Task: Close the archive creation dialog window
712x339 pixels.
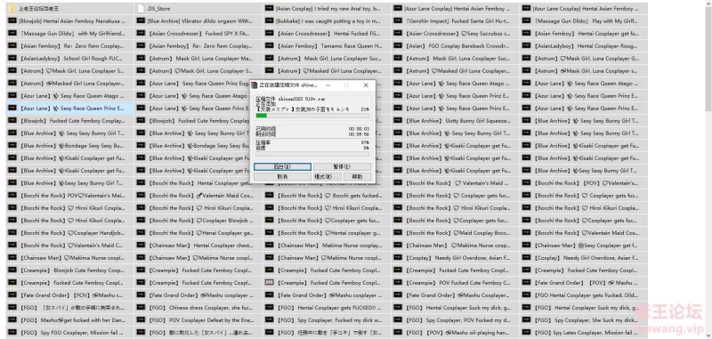Action: tap(366, 85)
